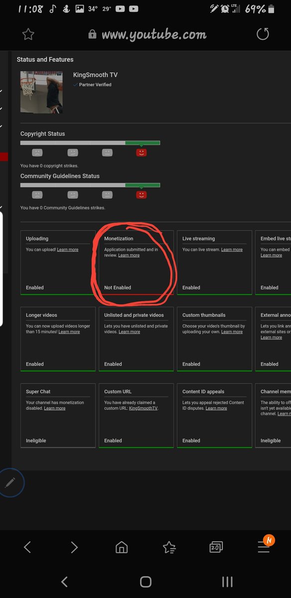Reload the page with refresh icon
The height and width of the screenshot is (598, 291).
(263, 34)
